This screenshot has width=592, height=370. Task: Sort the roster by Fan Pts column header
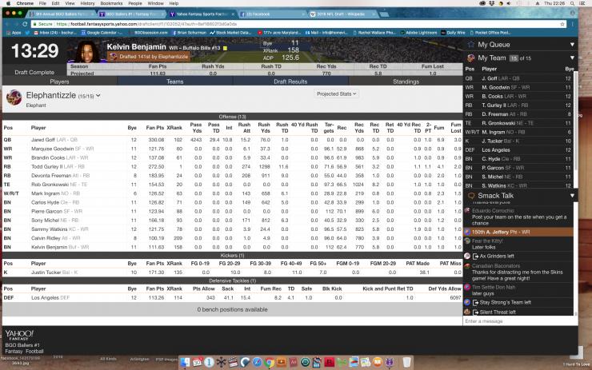[x=154, y=128]
